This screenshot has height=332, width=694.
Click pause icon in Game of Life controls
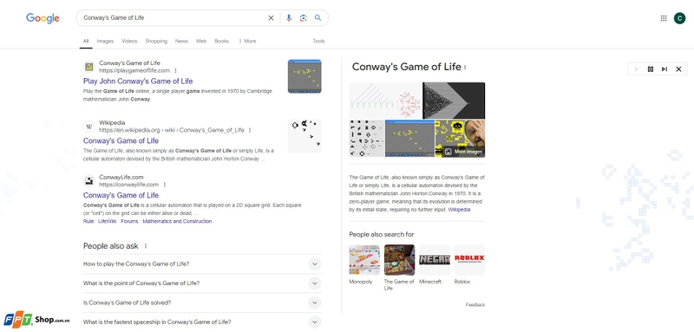coord(650,69)
